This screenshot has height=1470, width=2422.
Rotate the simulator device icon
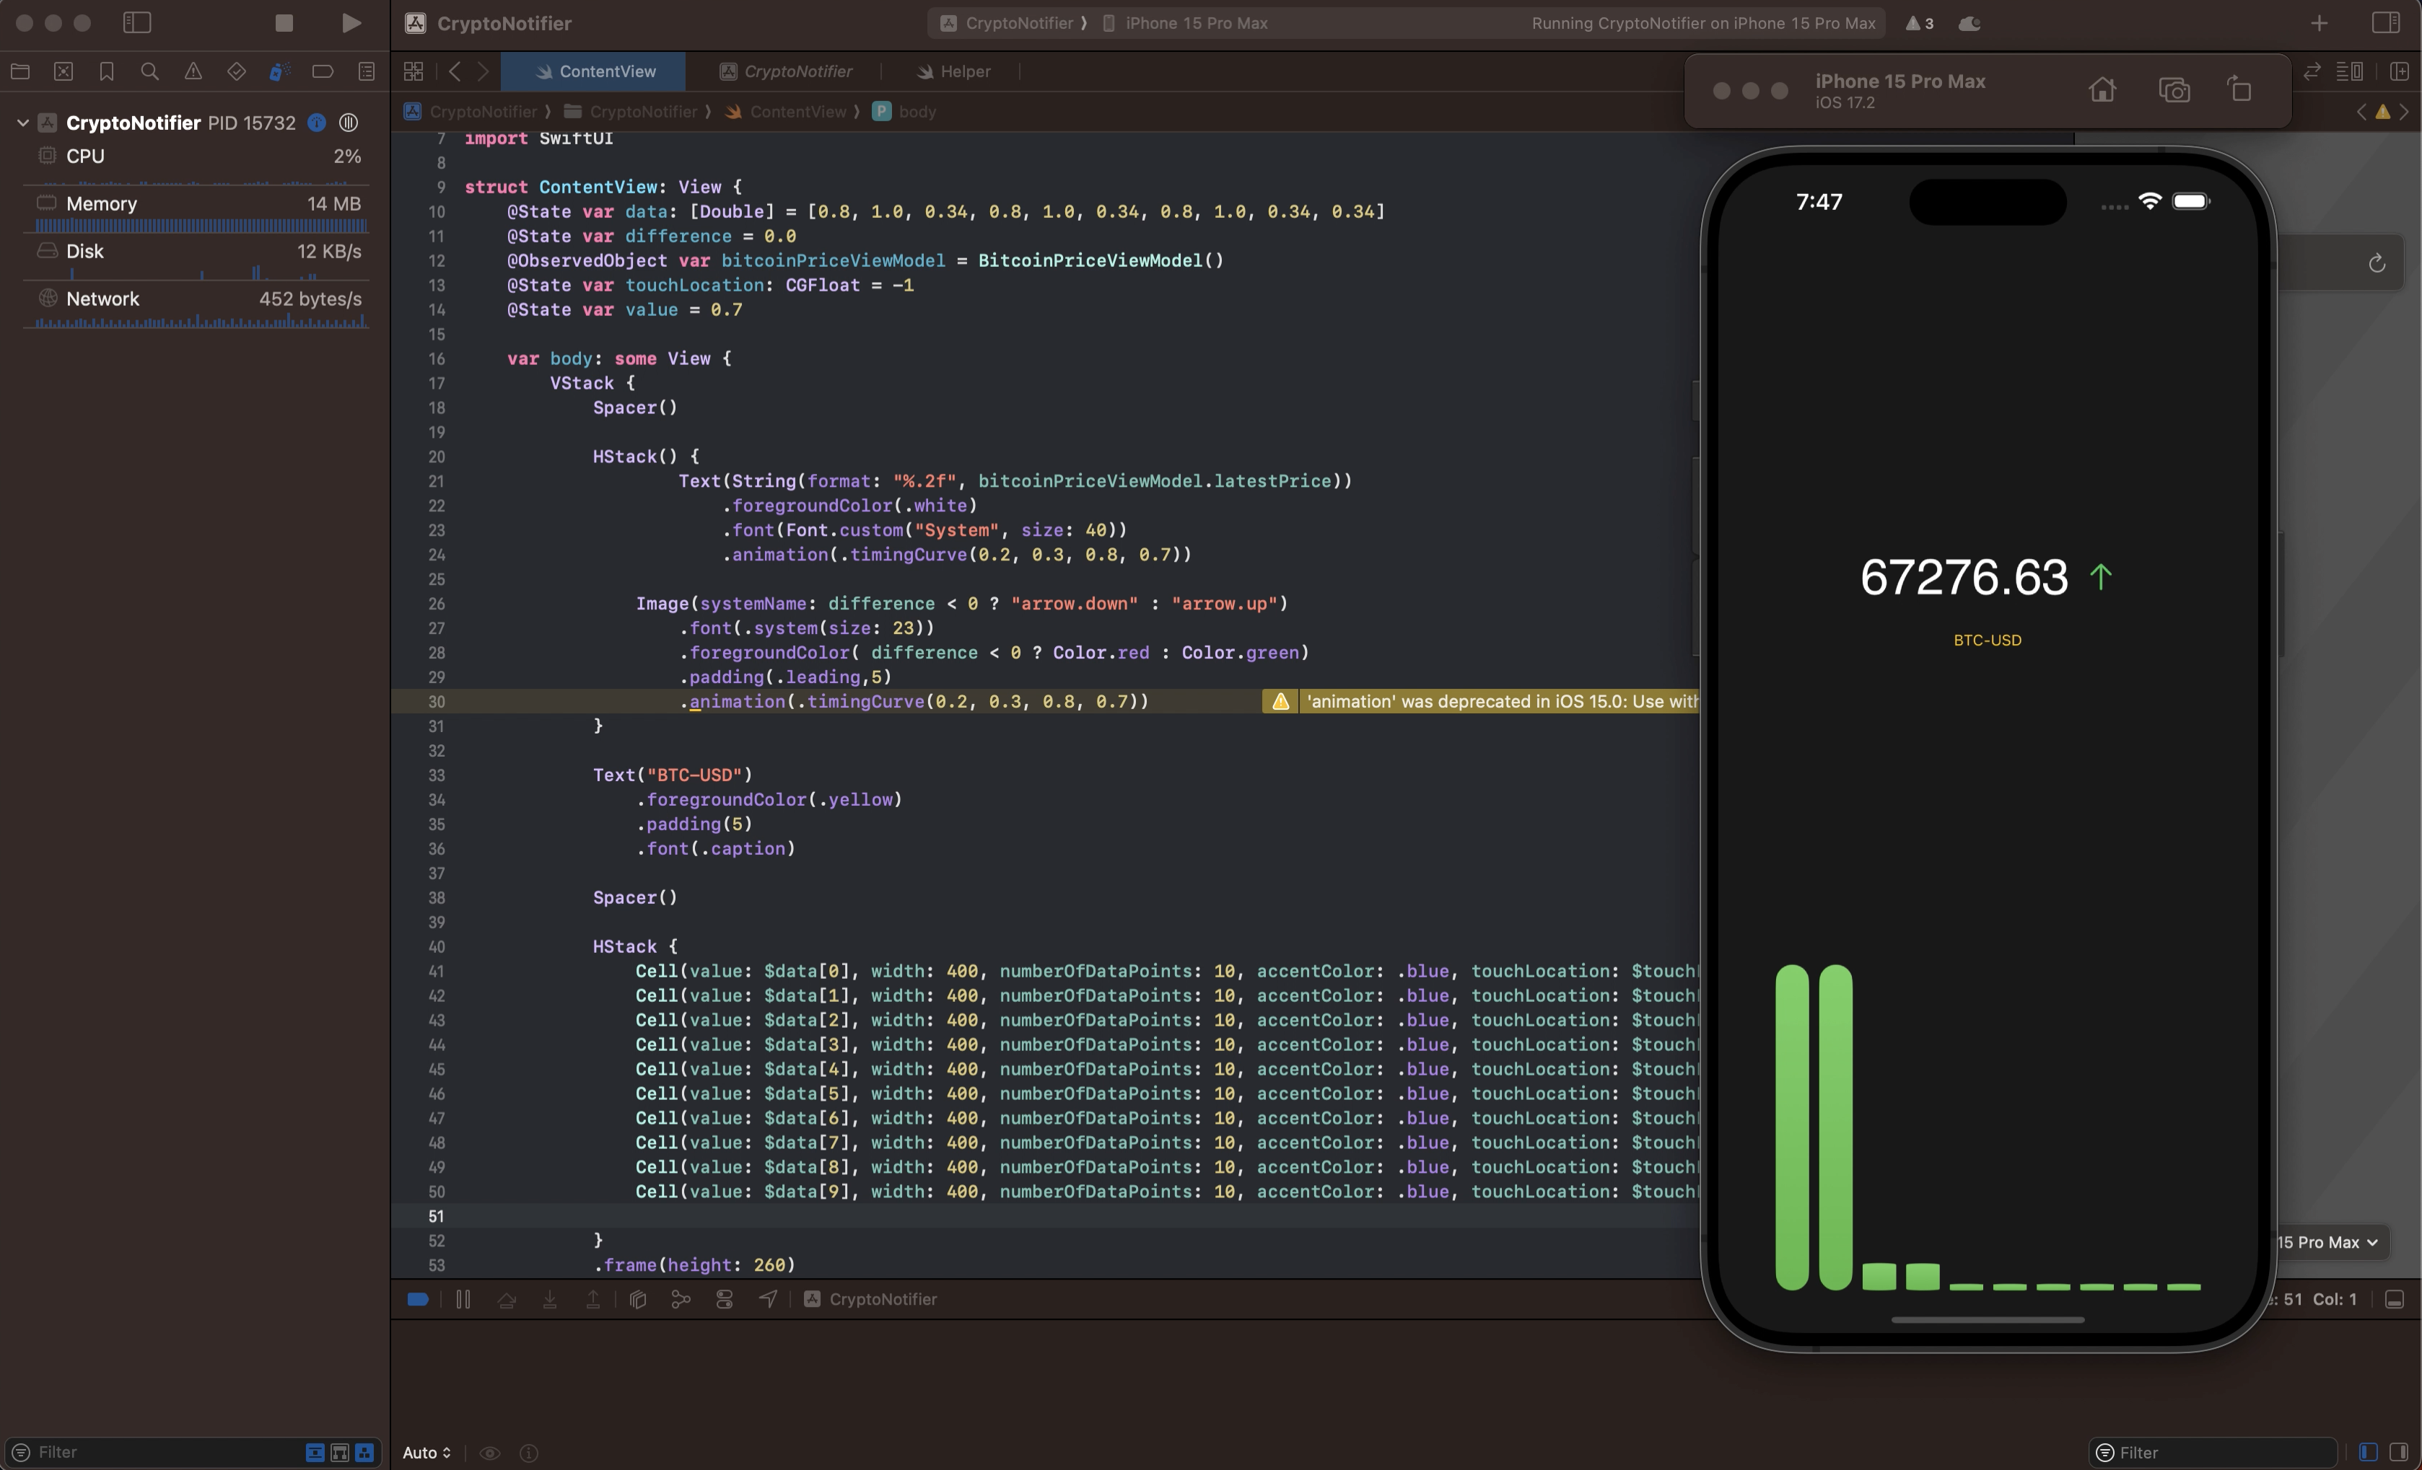[x=2239, y=90]
